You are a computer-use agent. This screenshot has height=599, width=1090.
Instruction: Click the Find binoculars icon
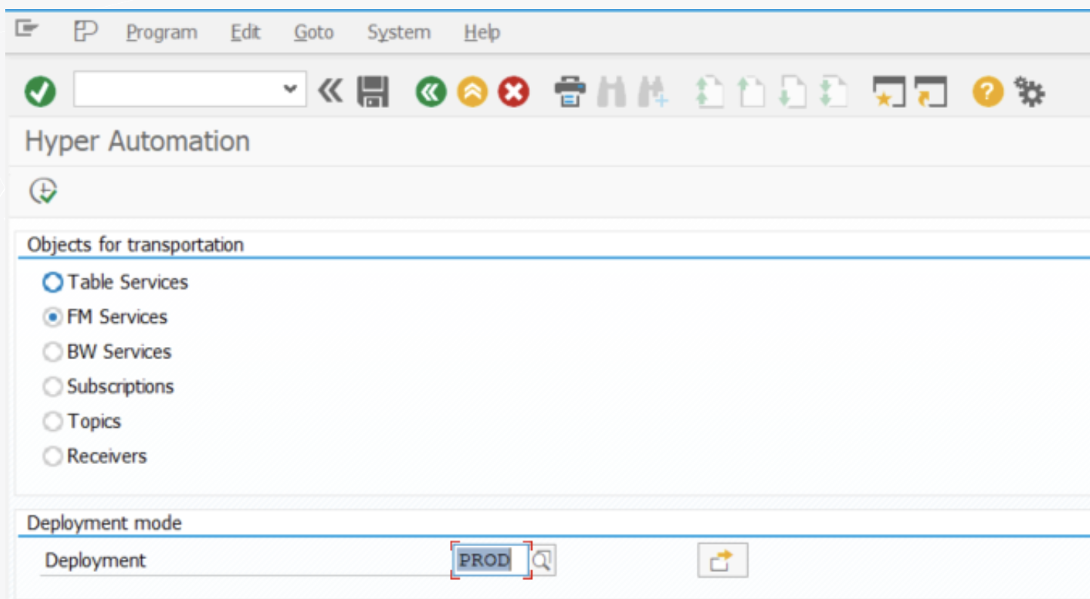(x=611, y=91)
